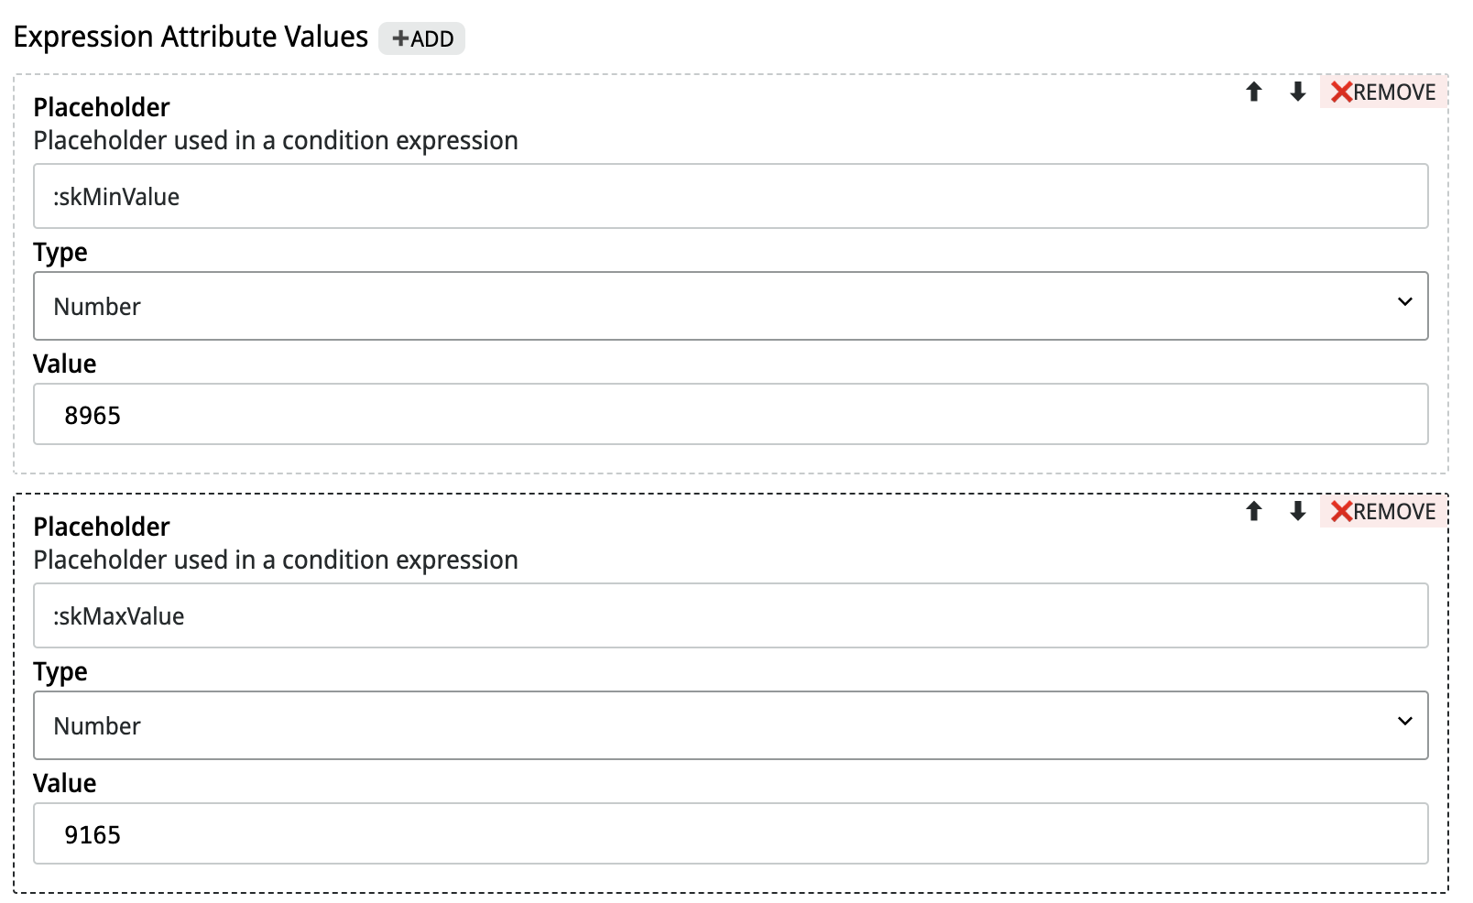The height and width of the screenshot is (903, 1473).
Task: Click the +ADD button for attribute values
Action: tap(422, 38)
